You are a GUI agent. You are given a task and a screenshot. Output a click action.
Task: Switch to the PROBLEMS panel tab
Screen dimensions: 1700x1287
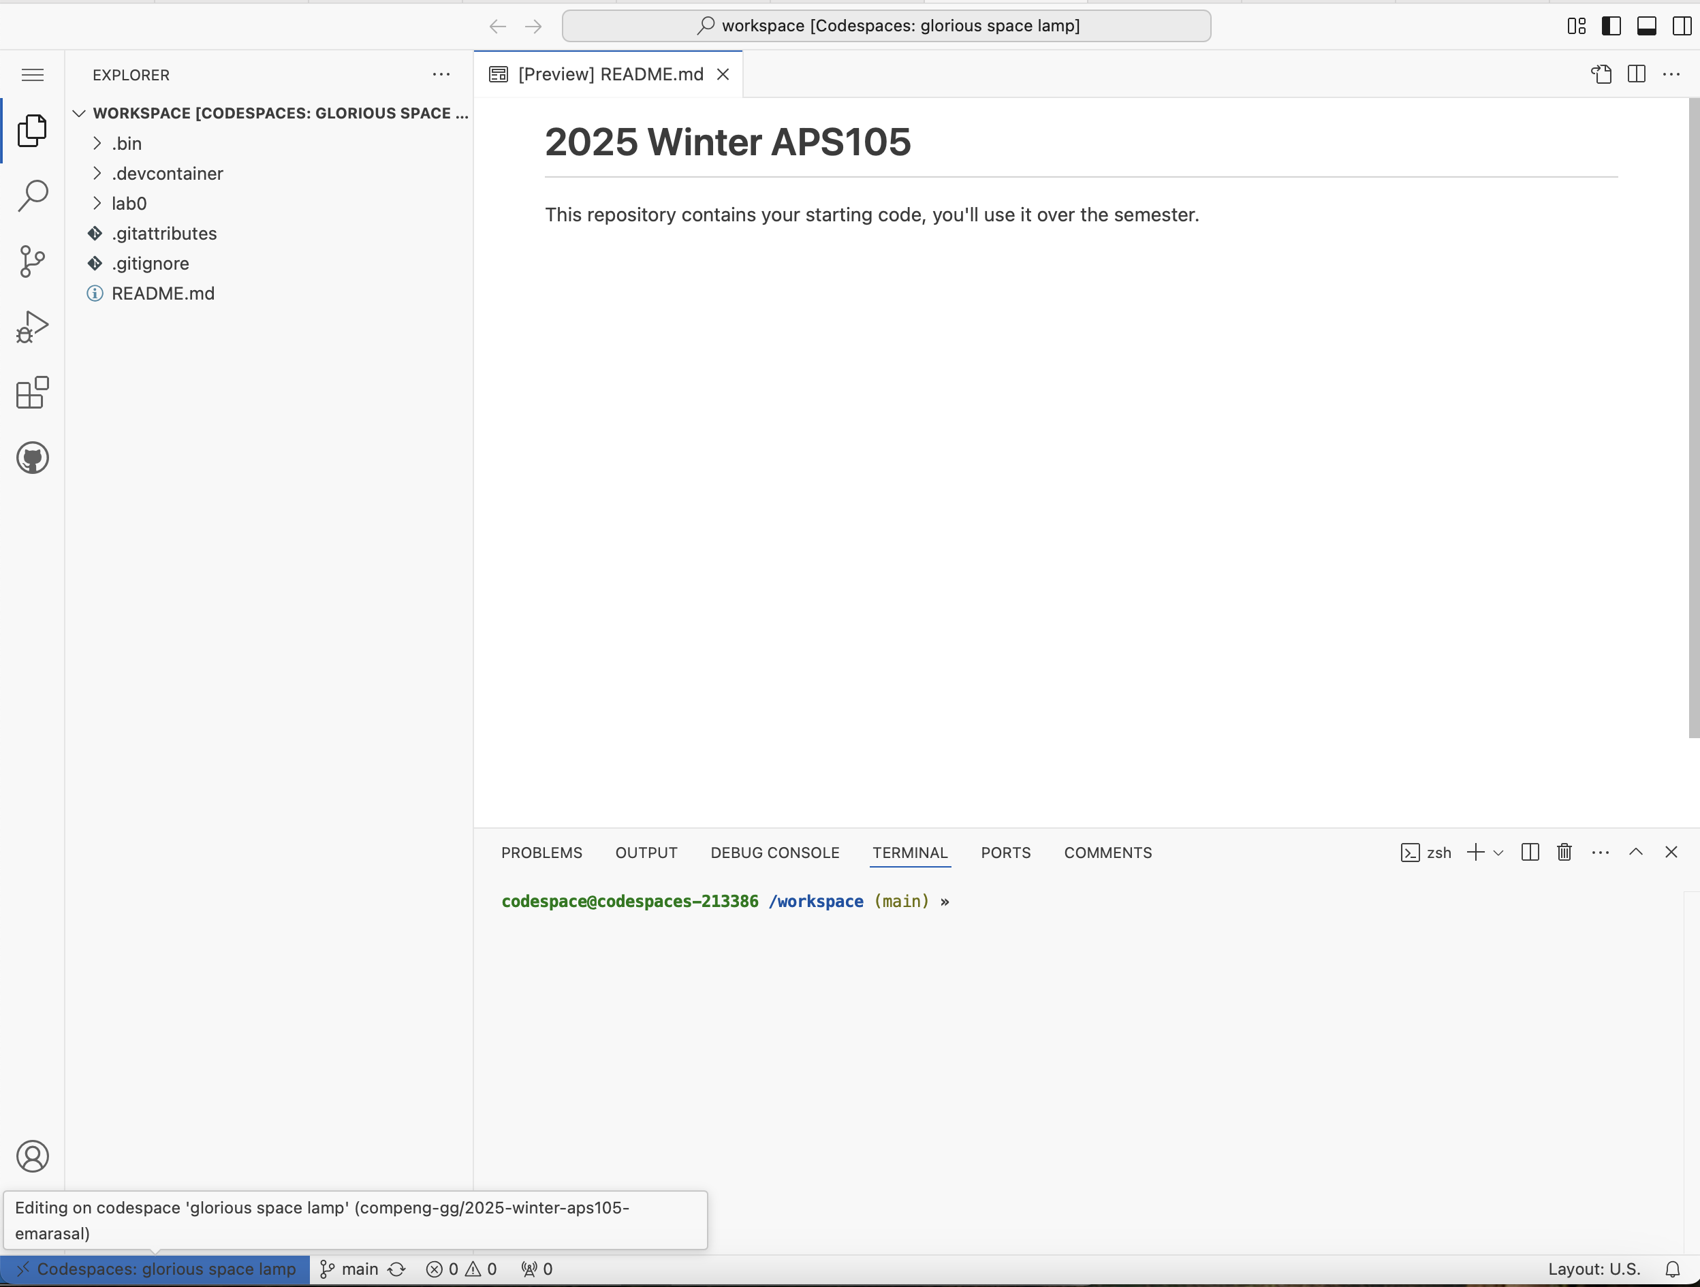click(x=542, y=853)
